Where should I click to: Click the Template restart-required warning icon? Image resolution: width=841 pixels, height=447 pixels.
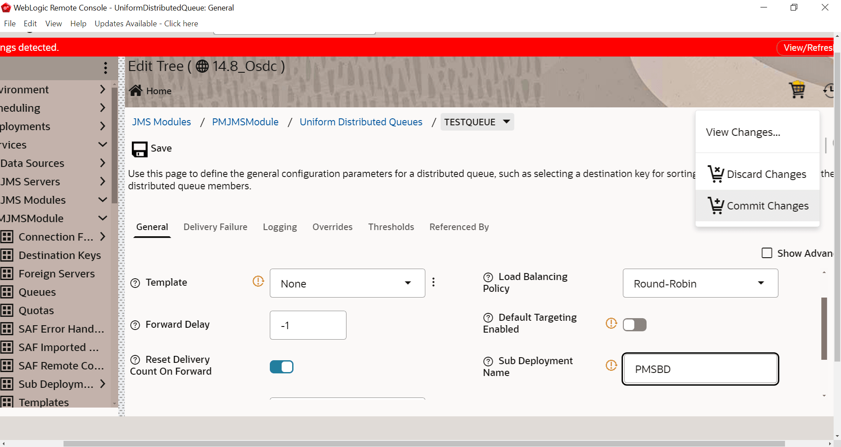[258, 281]
